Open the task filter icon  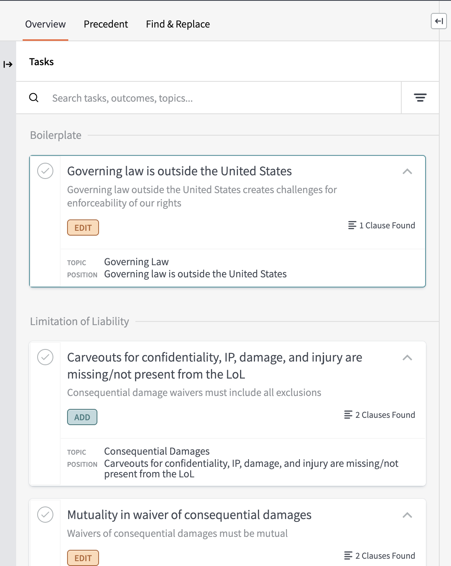pyautogui.click(x=420, y=98)
